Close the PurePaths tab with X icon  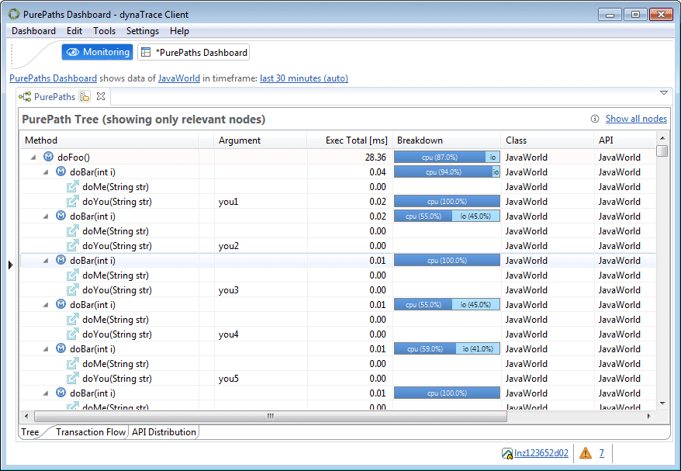click(101, 96)
